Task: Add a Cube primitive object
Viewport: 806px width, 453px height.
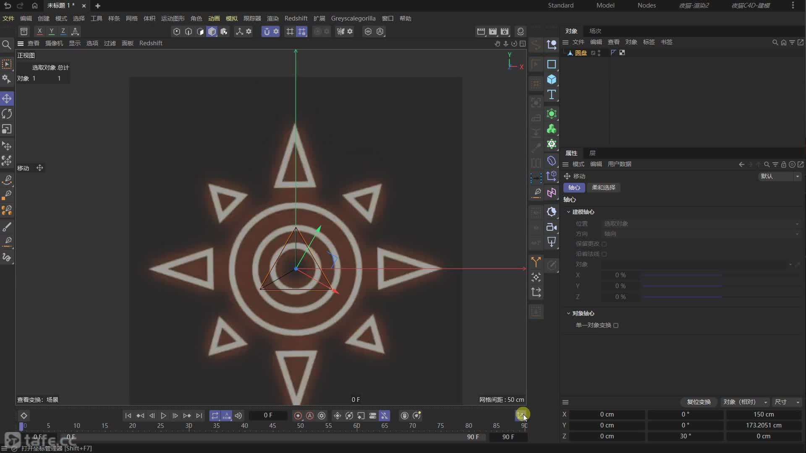Action: coord(552,79)
